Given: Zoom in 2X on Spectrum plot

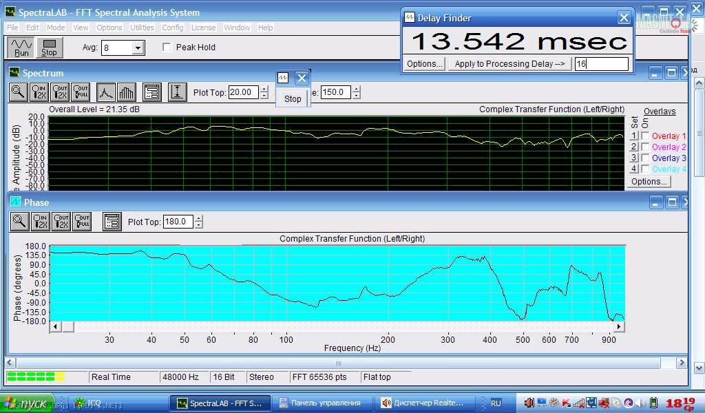Looking at the screenshot, I should coord(39,92).
